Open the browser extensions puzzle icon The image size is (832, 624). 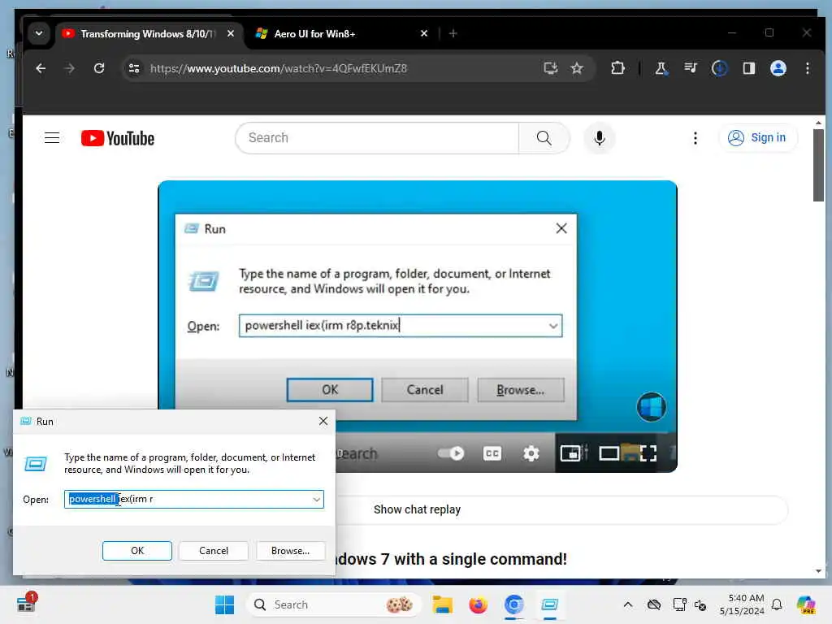[x=617, y=68]
